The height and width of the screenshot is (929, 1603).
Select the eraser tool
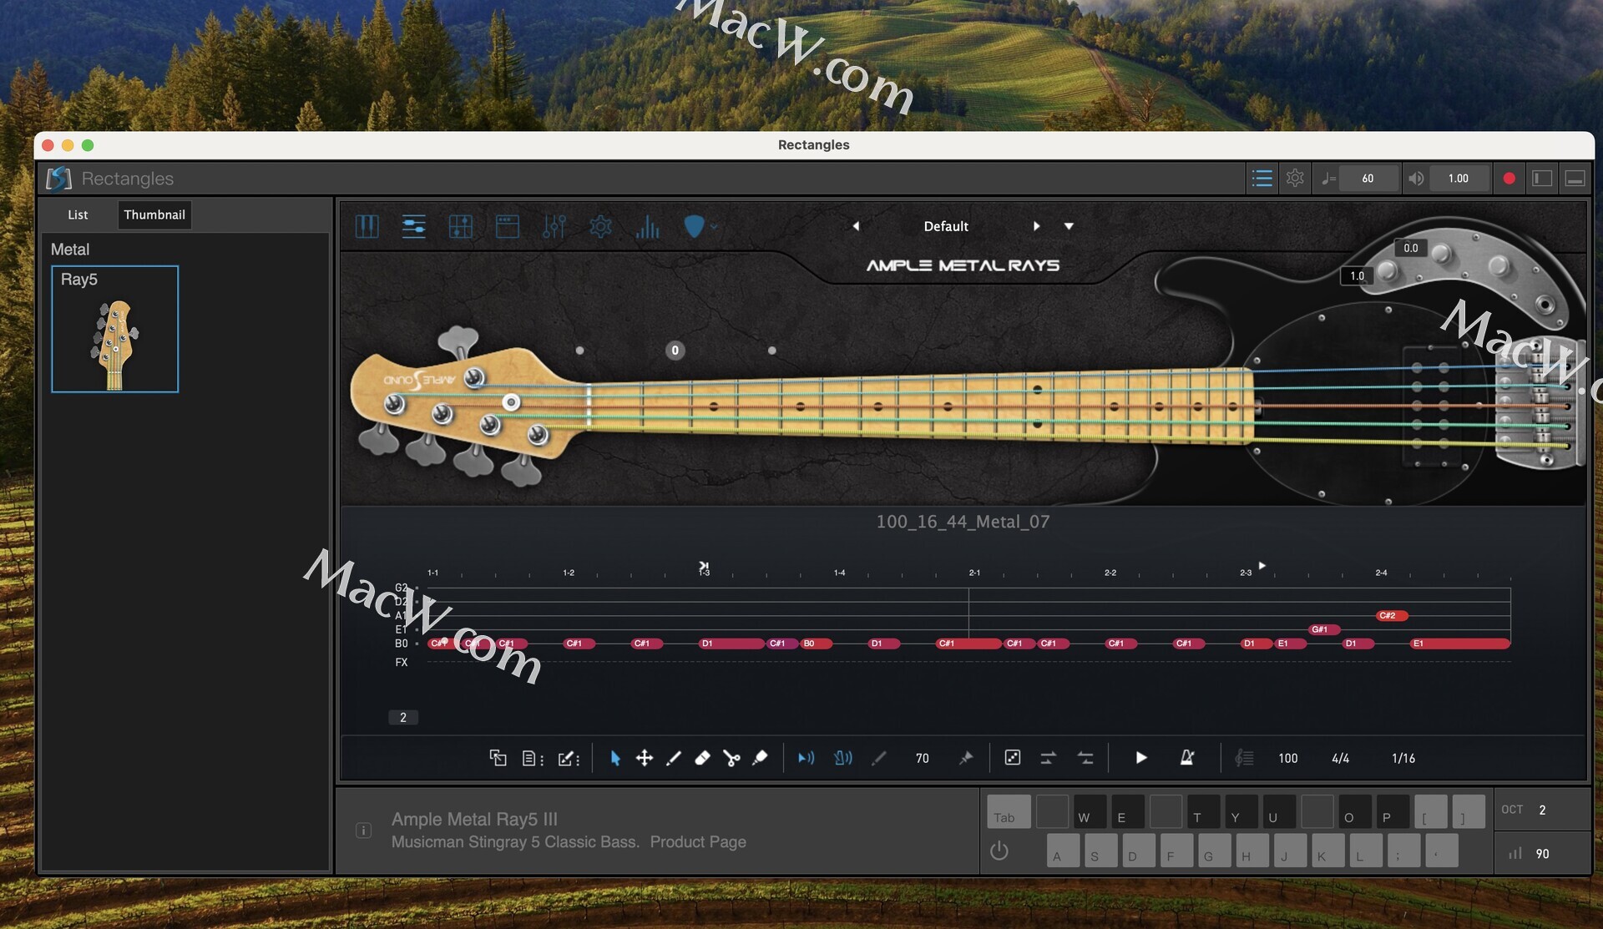702,758
